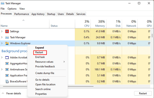Viewport: 154px width, 98px height.
Task: Click the 0.2 MB memory value
Action: [101, 82]
